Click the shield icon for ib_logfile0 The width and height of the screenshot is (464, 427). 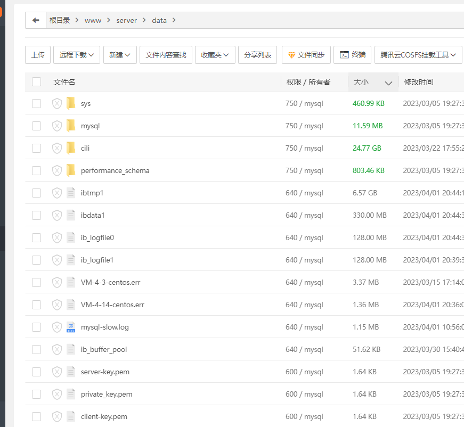click(x=57, y=238)
